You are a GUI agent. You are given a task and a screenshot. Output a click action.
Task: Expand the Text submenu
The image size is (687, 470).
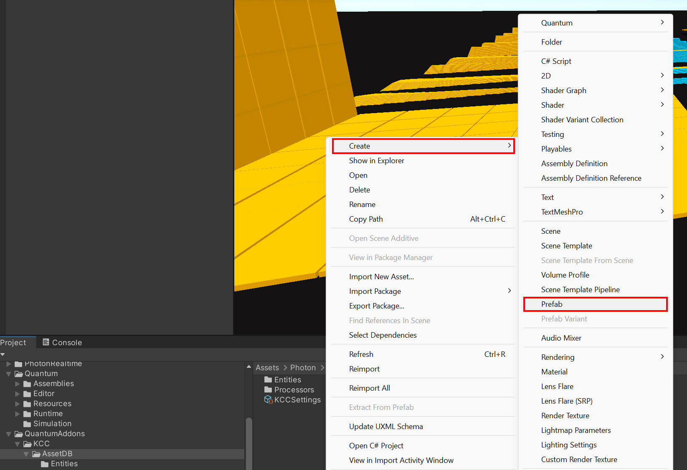(595, 197)
